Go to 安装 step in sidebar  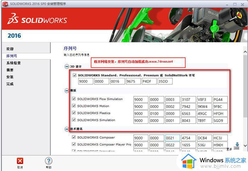[10, 77]
